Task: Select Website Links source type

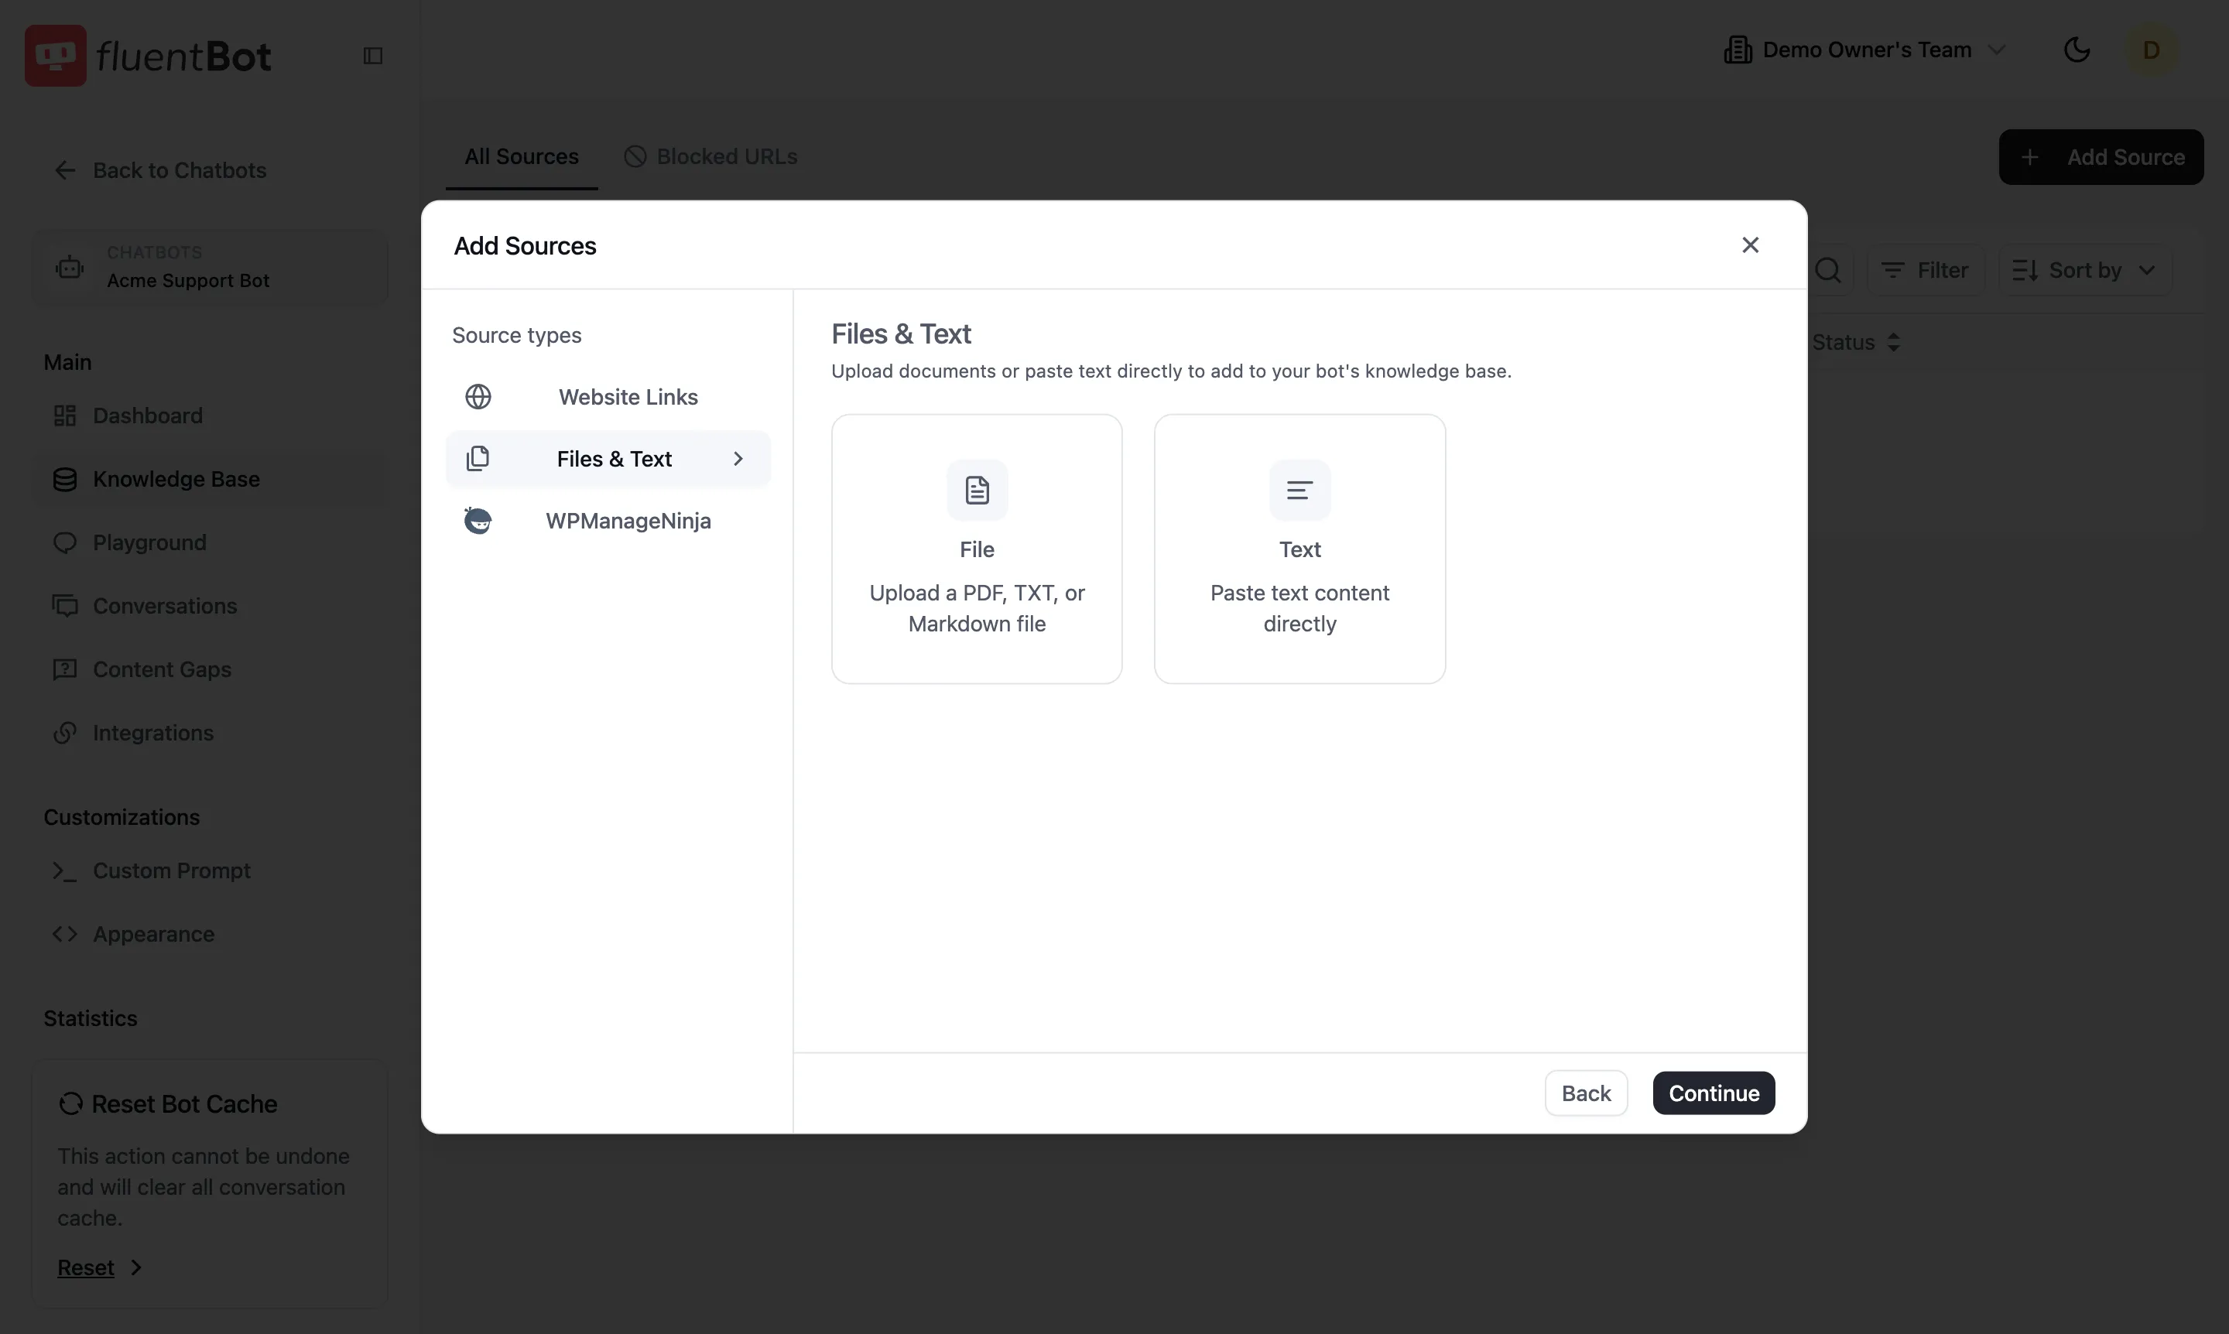Action: click(608, 396)
